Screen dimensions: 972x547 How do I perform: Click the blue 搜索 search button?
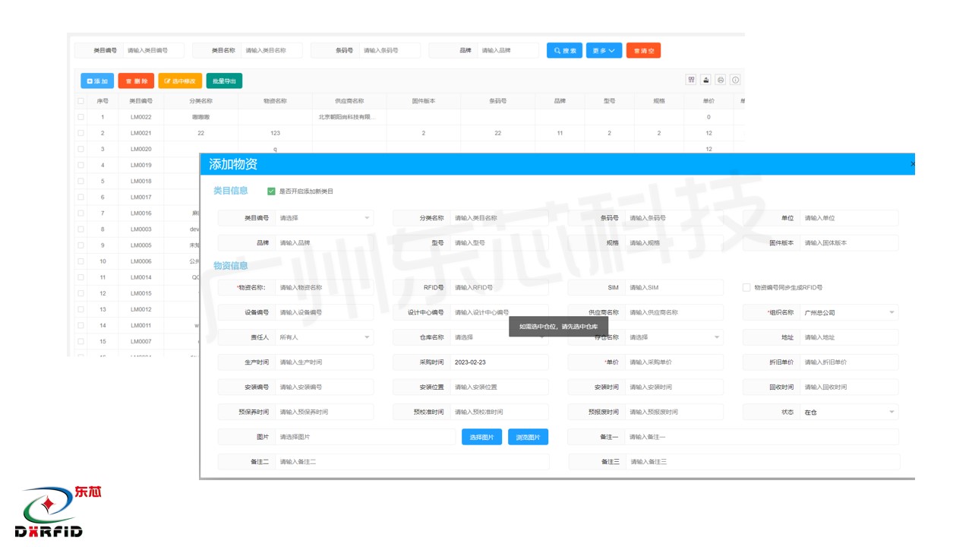point(564,50)
